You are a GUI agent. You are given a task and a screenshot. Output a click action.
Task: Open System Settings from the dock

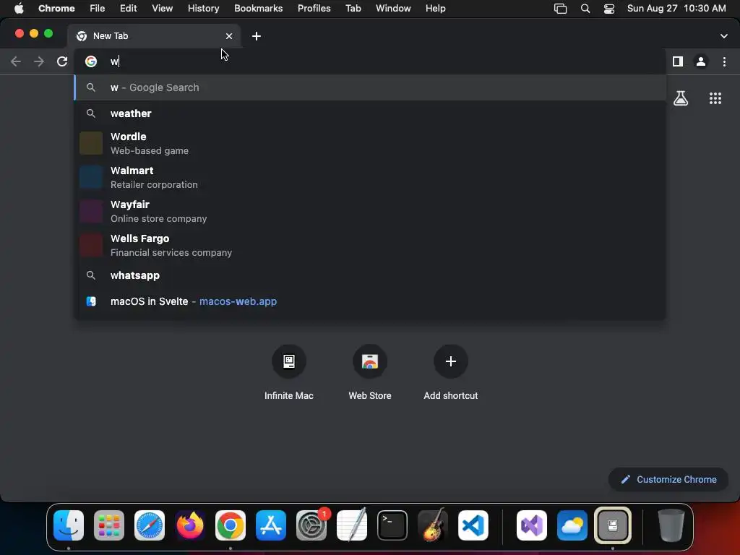(311, 525)
